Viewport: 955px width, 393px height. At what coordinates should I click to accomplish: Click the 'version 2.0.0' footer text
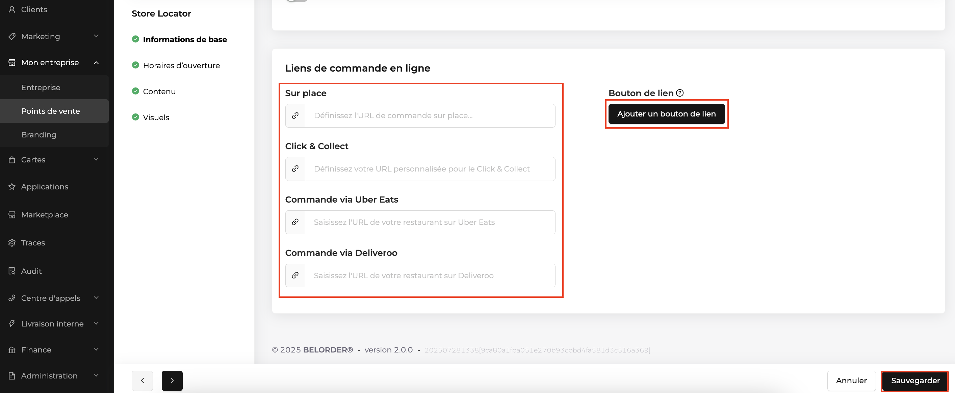pos(389,350)
